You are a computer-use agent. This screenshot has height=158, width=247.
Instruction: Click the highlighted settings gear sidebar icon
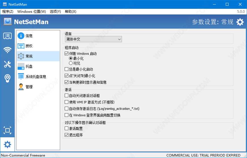pyautogui.click(x=7, y=144)
